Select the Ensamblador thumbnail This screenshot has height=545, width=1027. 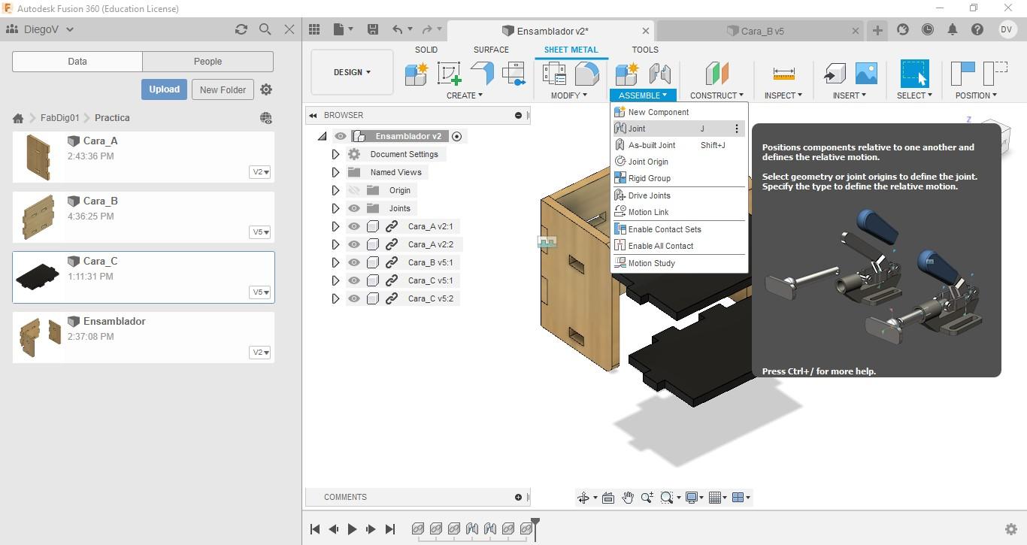point(40,338)
